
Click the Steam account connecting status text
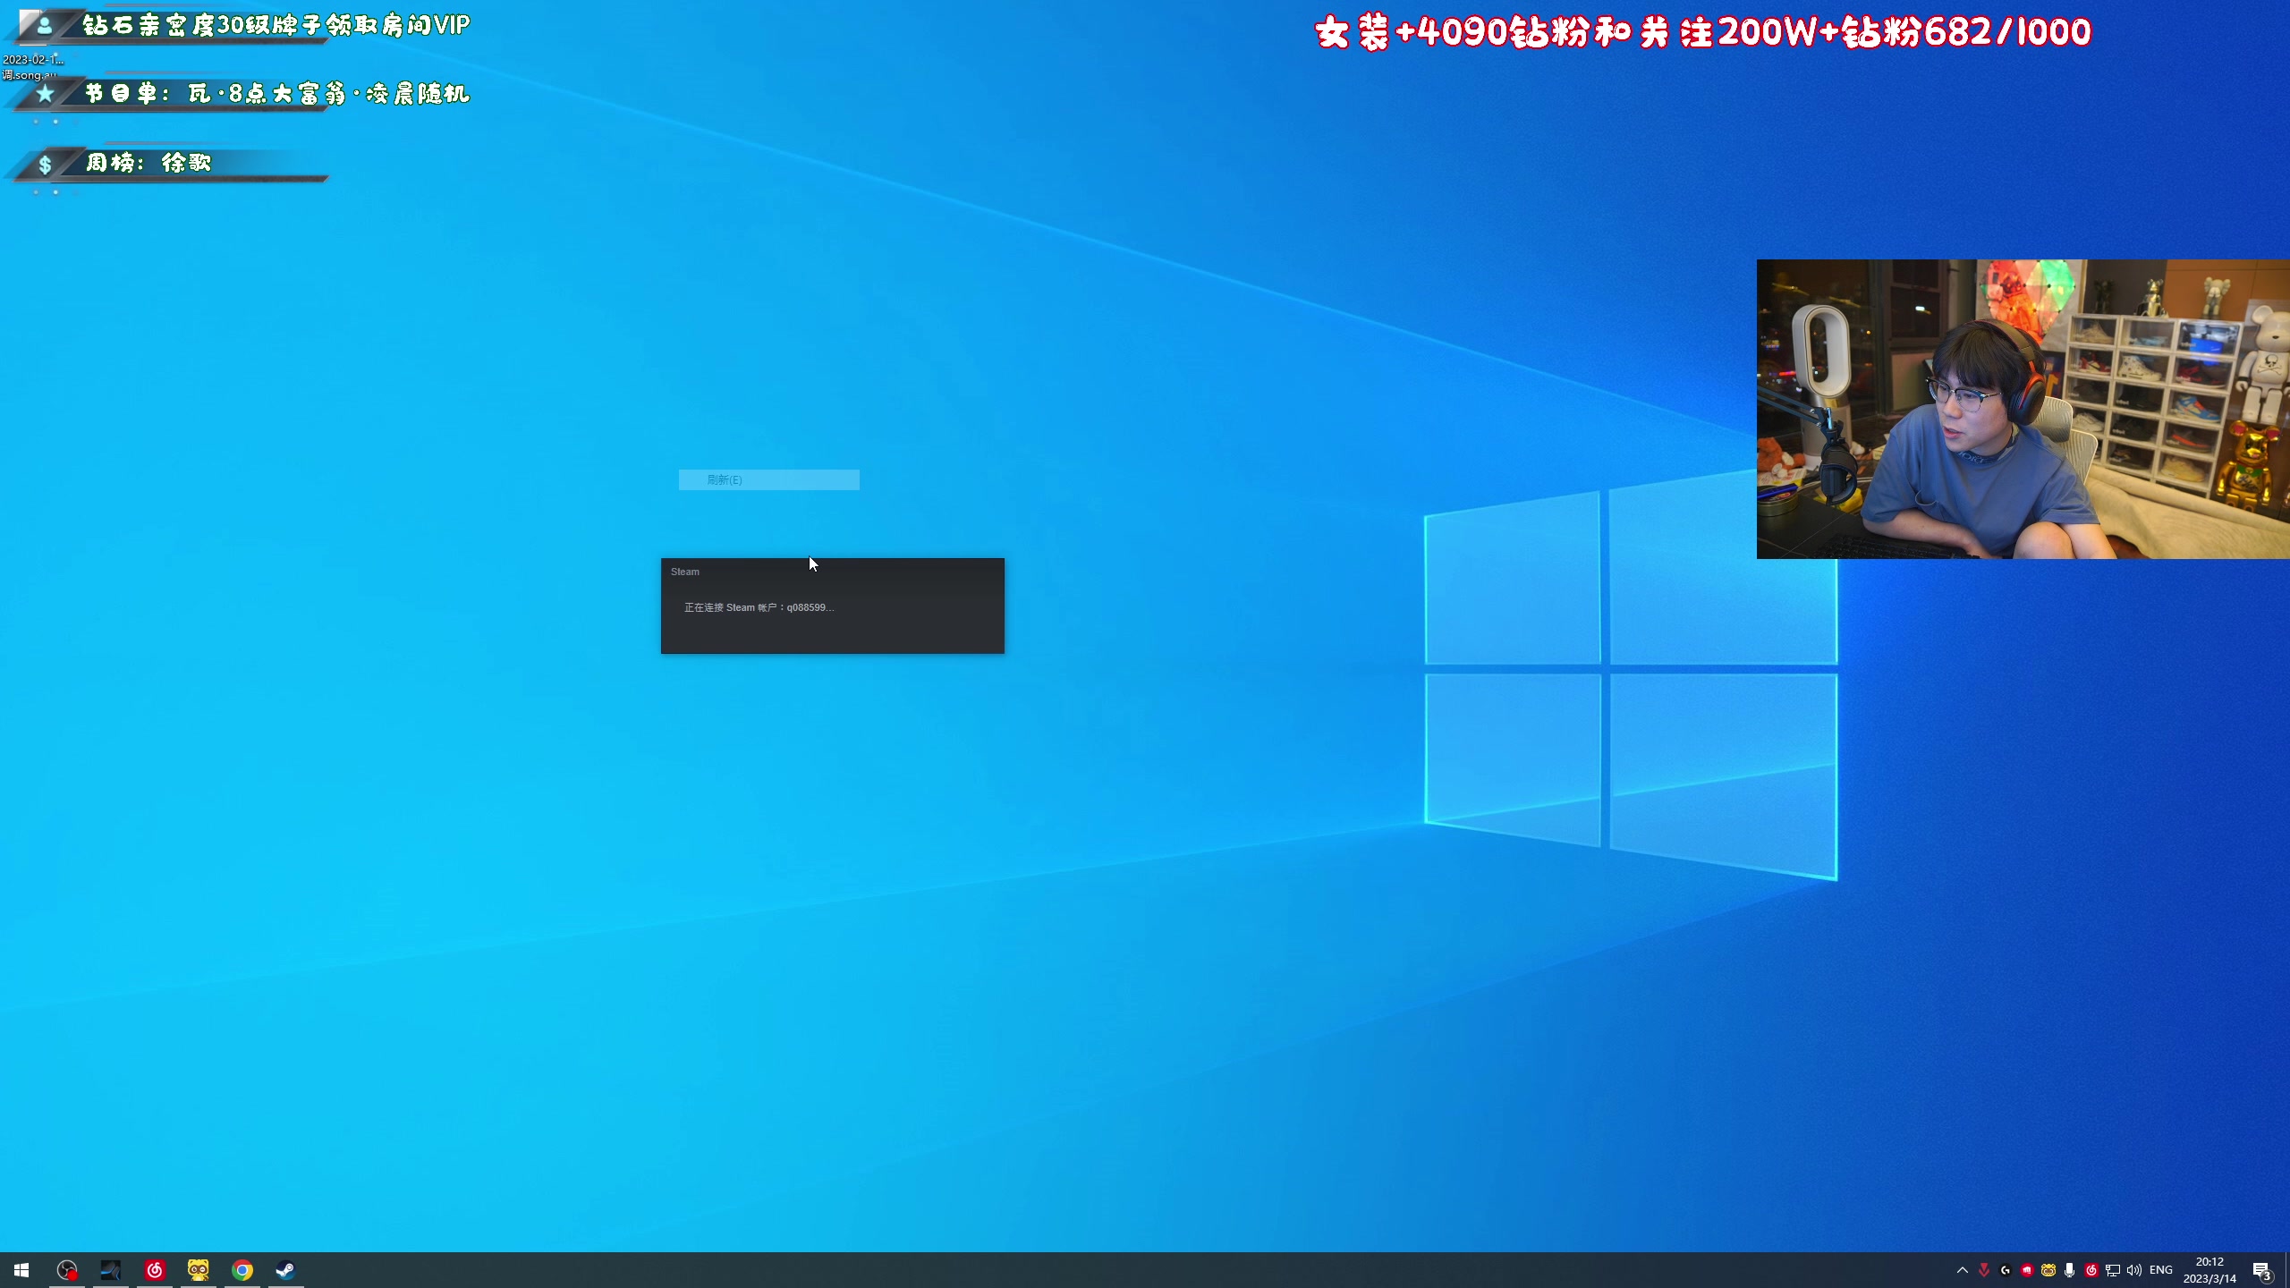click(x=759, y=607)
